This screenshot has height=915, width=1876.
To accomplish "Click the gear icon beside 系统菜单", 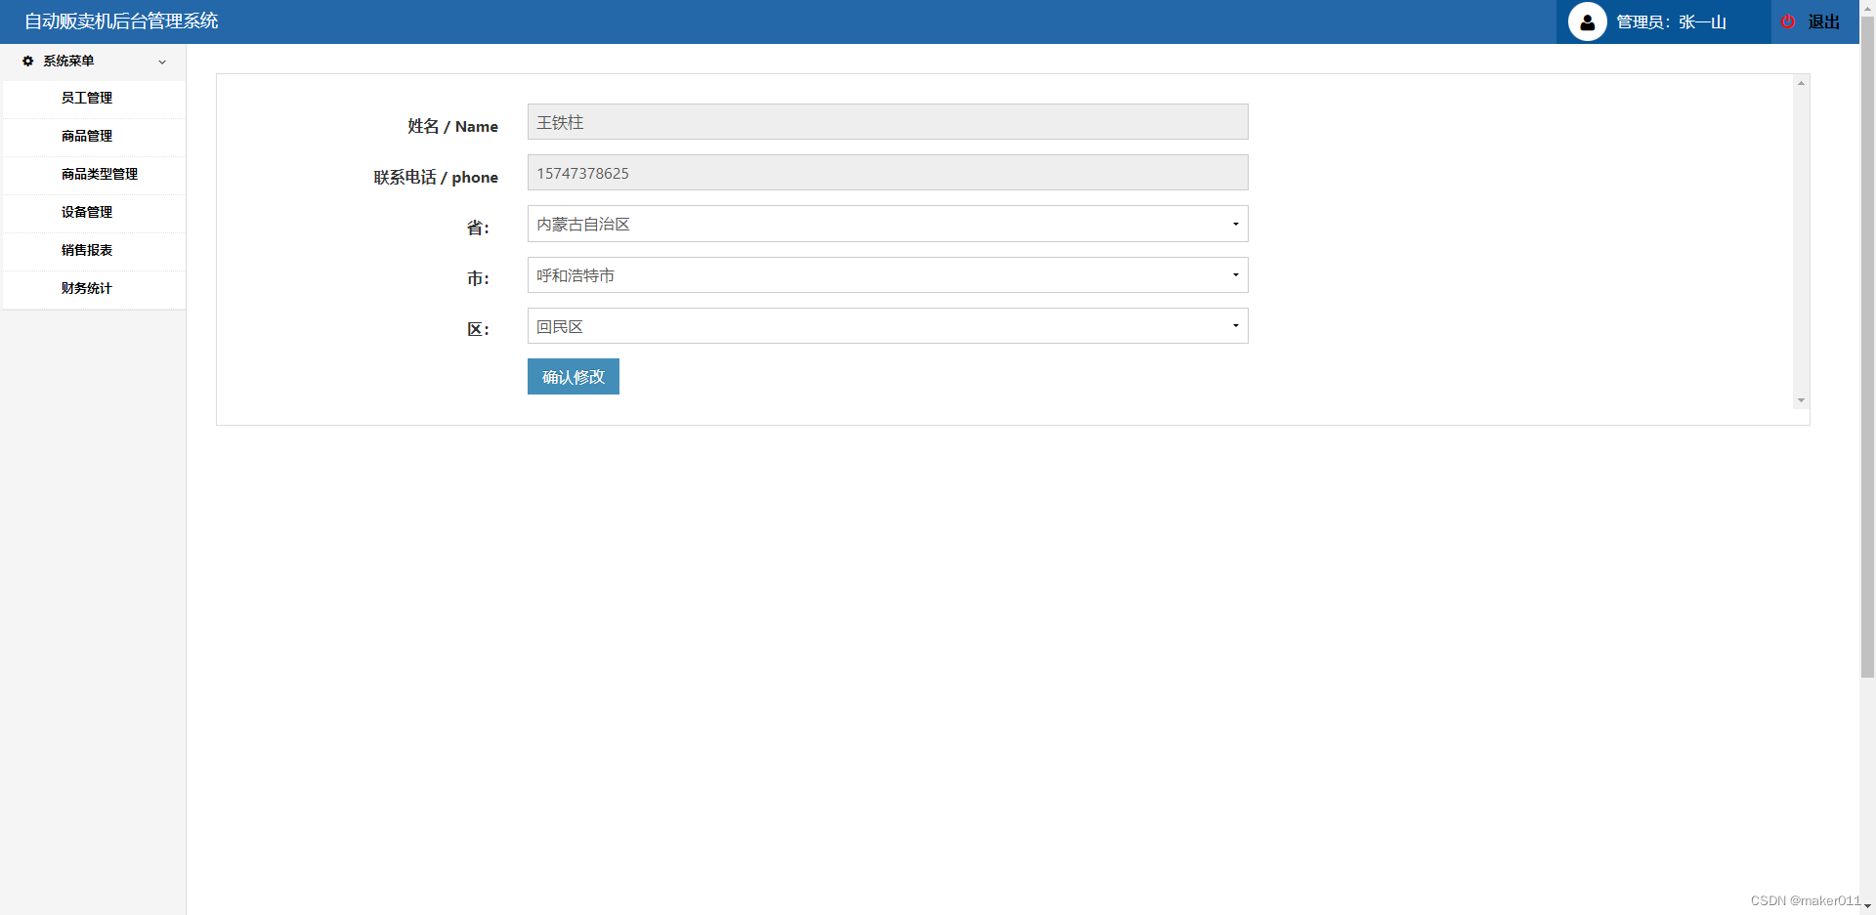I will tap(27, 61).
